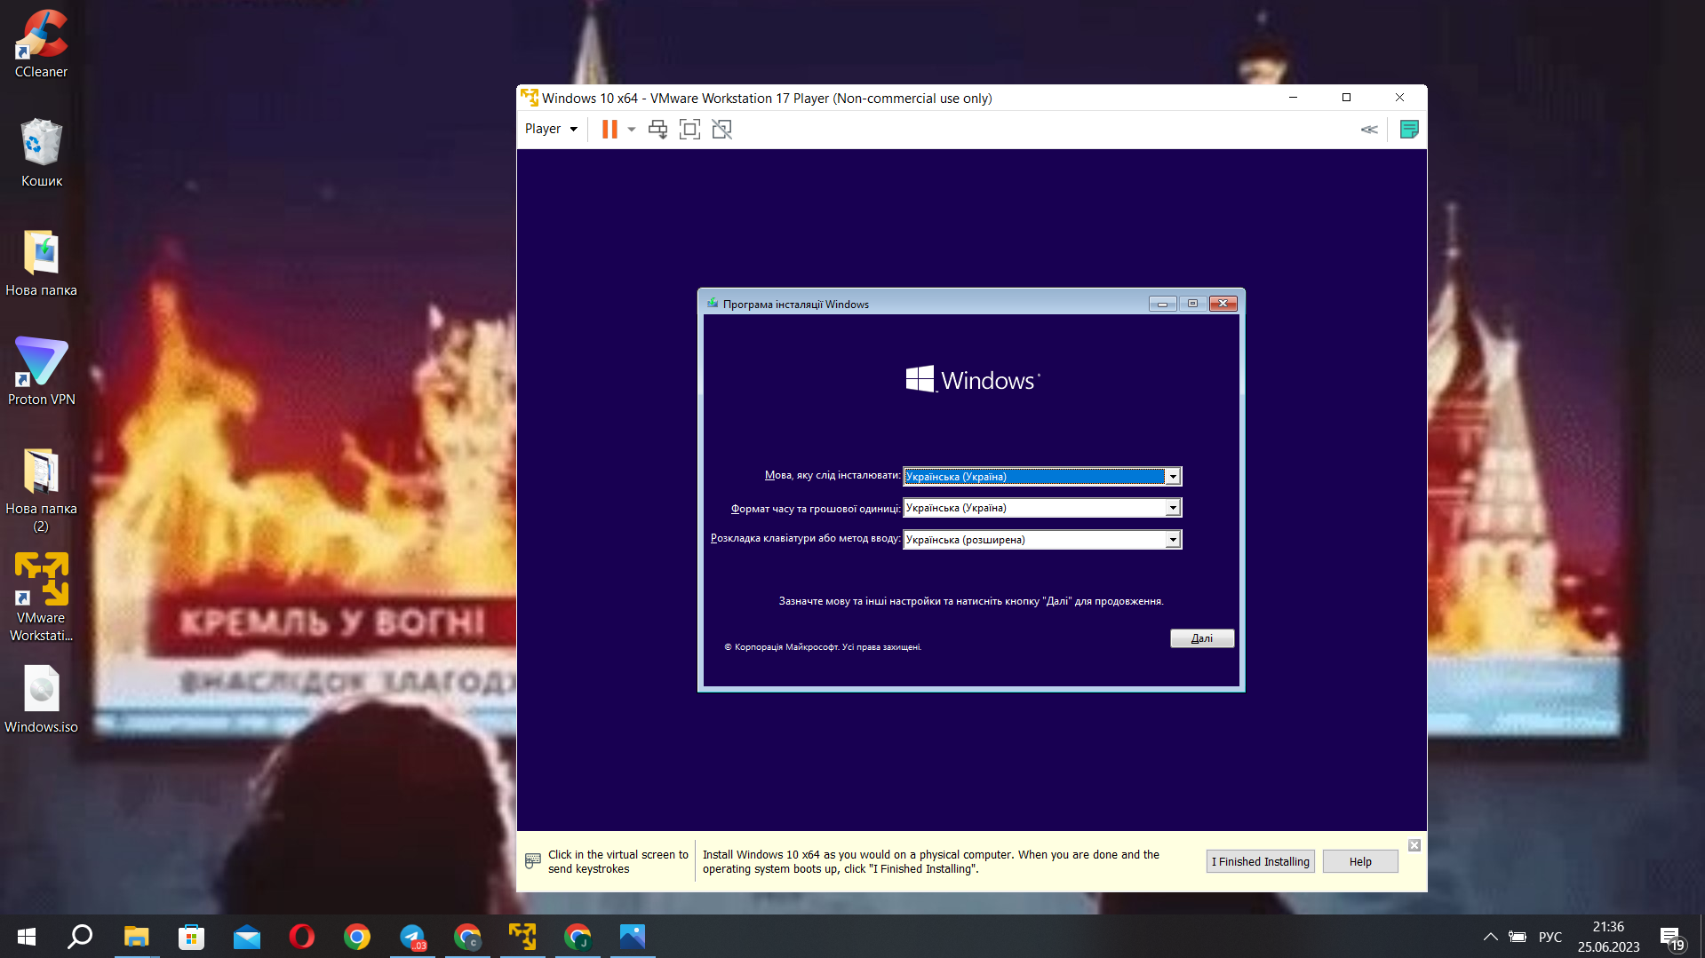Open notification center icon

(1672, 938)
